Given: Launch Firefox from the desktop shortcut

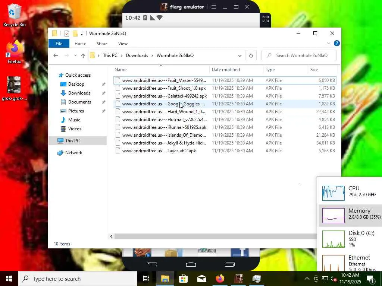Looking at the screenshot, I should coord(14,52).
